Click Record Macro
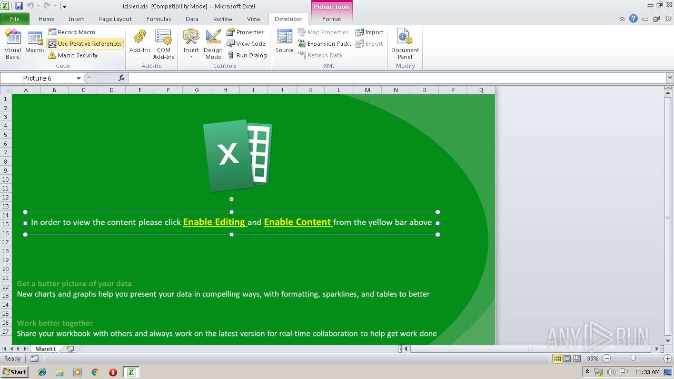The height and width of the screenshot is (379, 674). coord(72,32)
